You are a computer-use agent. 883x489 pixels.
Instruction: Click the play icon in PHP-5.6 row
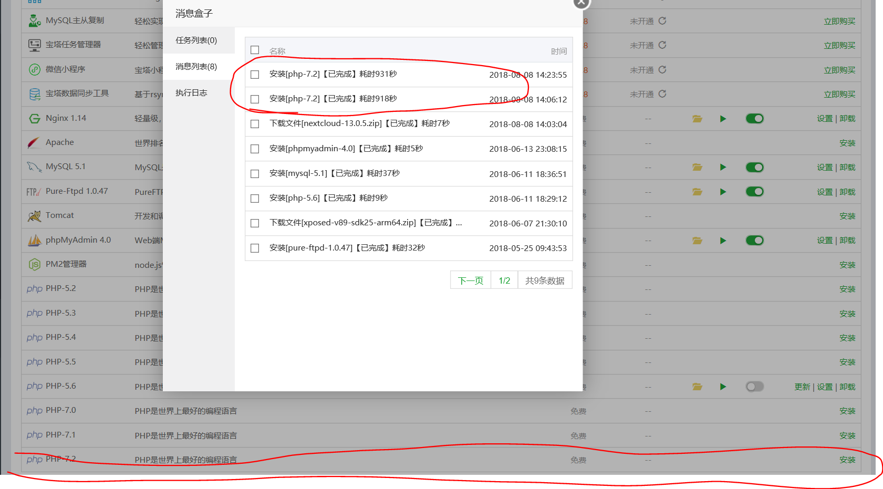pos(723,387)
